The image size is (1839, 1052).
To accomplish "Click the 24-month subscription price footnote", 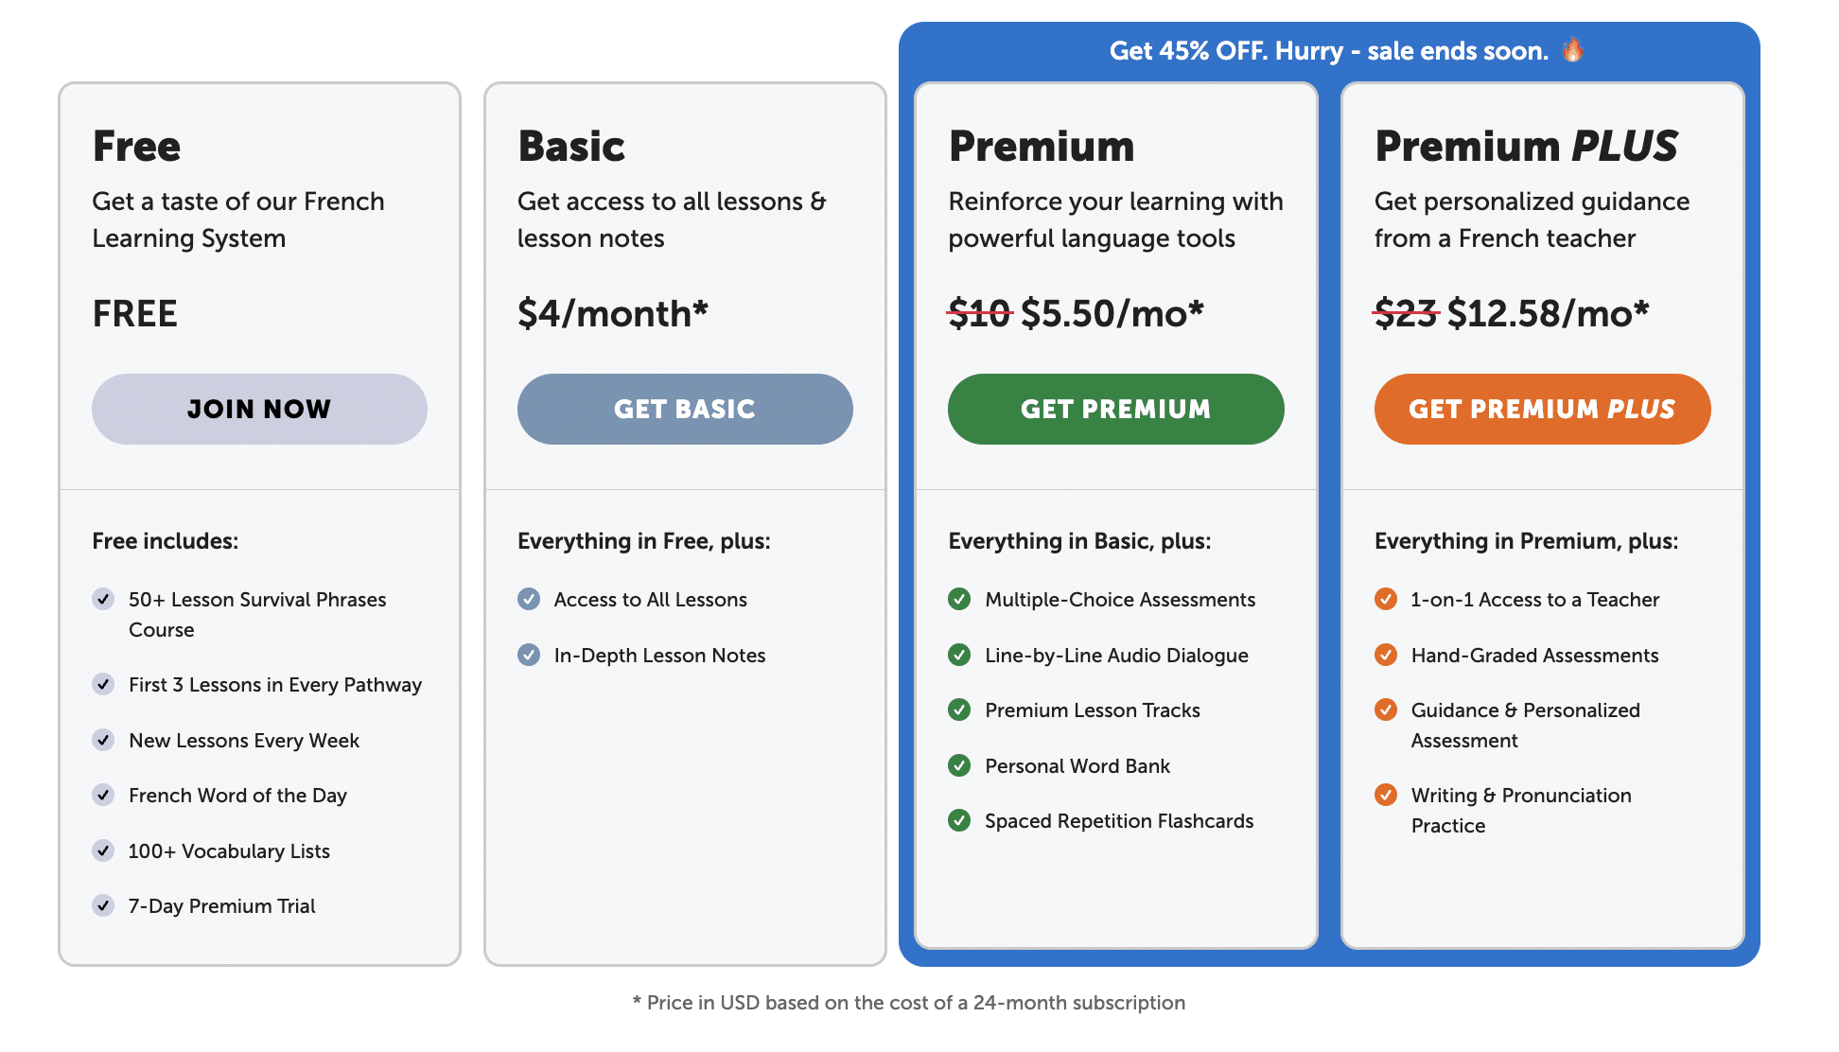I will coord(908,1003).
